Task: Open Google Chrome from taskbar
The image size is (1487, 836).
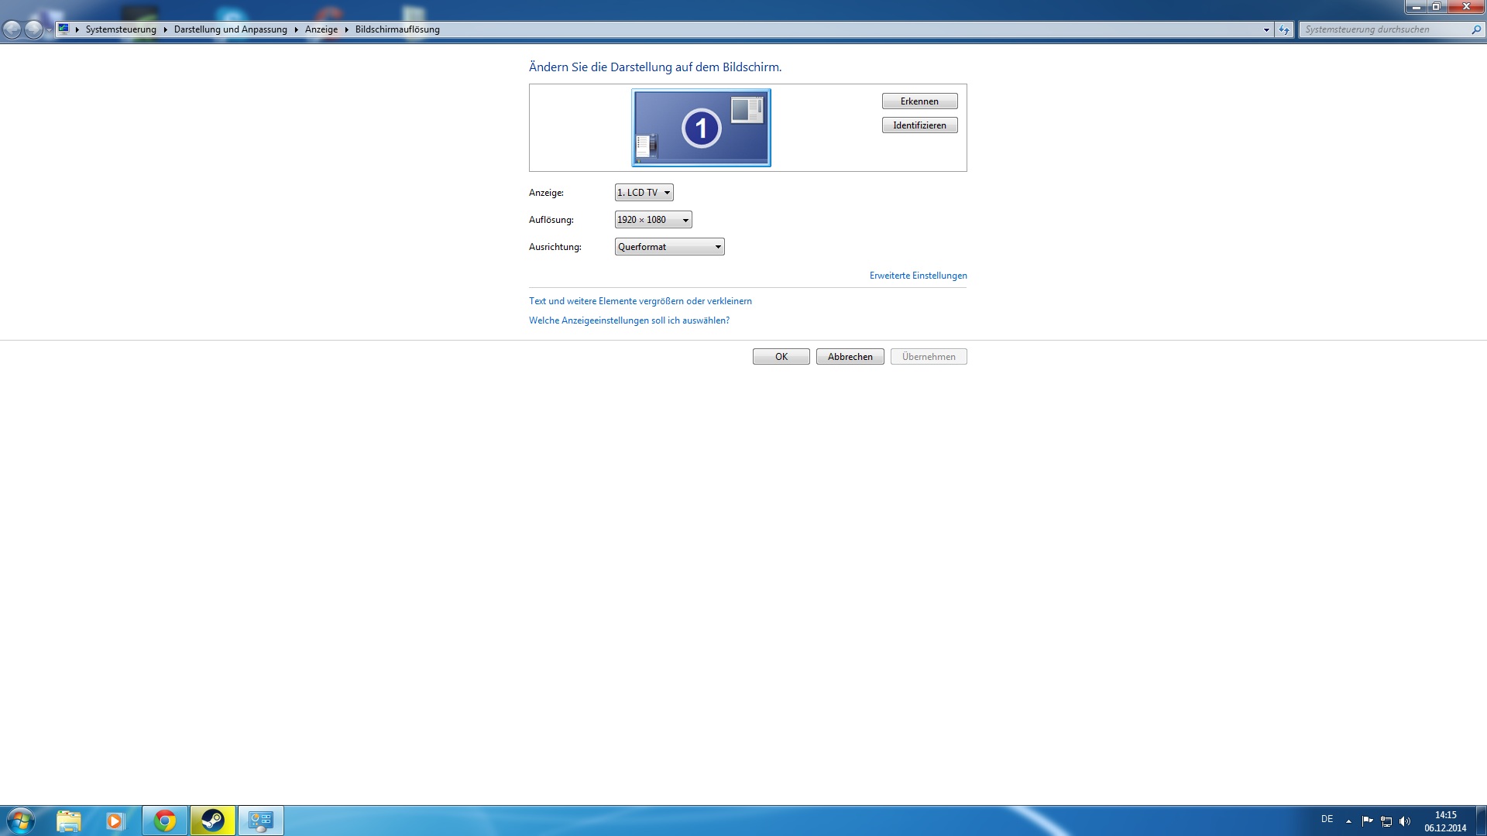Action: [165, 821]
